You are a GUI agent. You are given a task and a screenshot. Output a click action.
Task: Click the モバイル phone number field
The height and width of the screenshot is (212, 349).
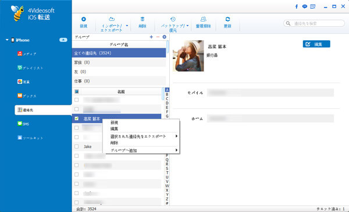pyautogui.click(x=270, y=93)
